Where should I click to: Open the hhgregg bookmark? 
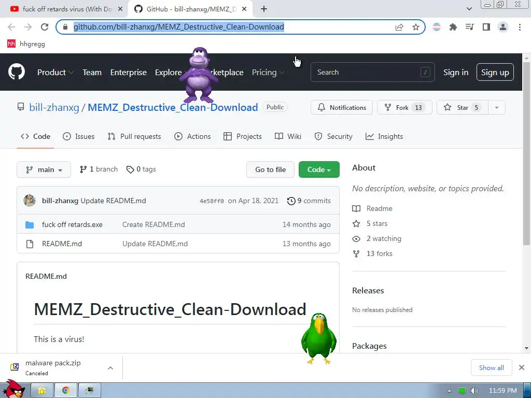point(26,44)
